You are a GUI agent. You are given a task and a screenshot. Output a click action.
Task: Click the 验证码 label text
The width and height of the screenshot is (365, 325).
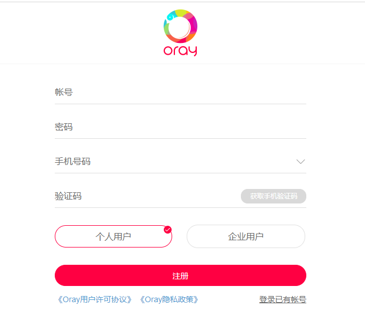68,196
